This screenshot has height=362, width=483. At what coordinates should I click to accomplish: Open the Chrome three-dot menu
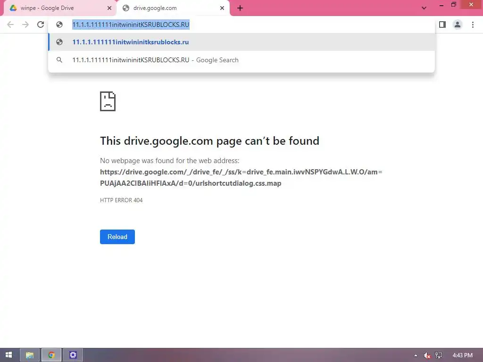coord(473,25)
